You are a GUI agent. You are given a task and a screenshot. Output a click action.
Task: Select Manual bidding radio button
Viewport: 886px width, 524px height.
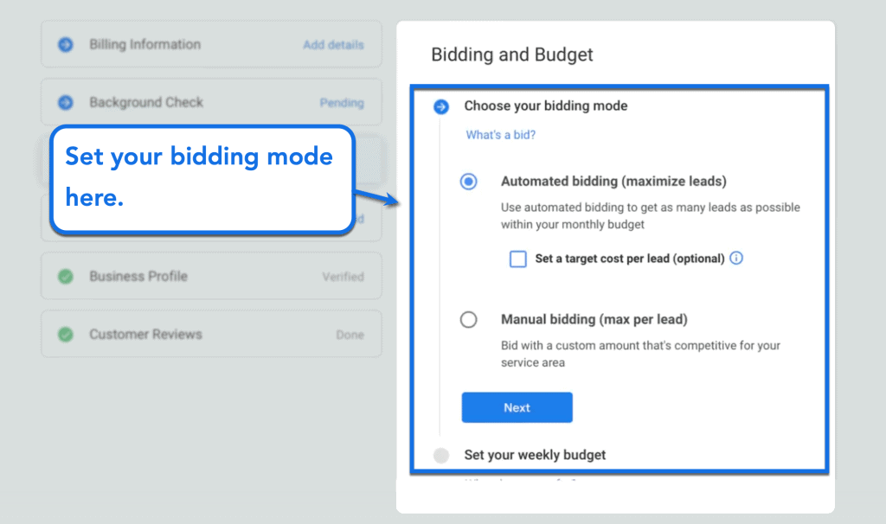[468, 320]
